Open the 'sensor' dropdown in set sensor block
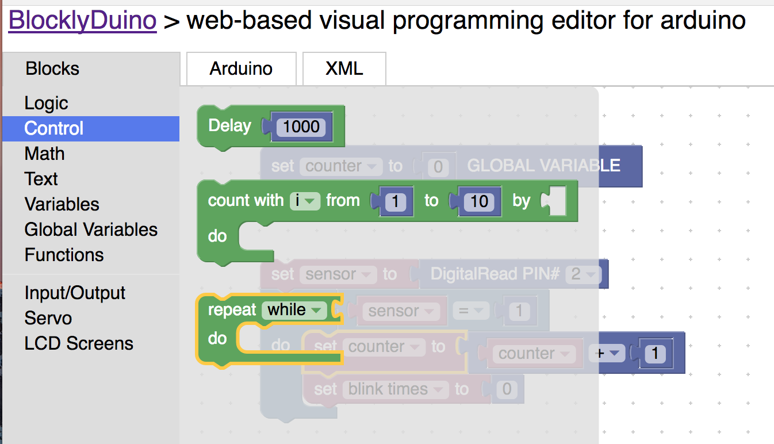The width and height of the screenshot is (774, 444). [x=338, y=274]
